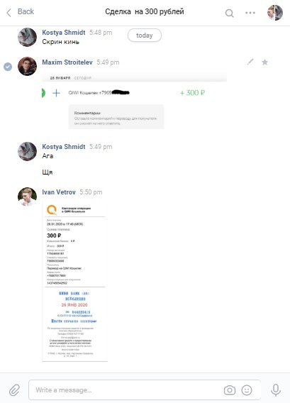
Task: Open search in the conversation
Action: tap(230, 13)
